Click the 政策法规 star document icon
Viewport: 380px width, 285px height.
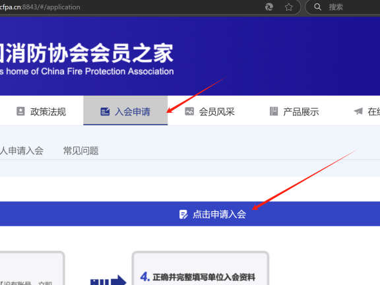(20, 111)
